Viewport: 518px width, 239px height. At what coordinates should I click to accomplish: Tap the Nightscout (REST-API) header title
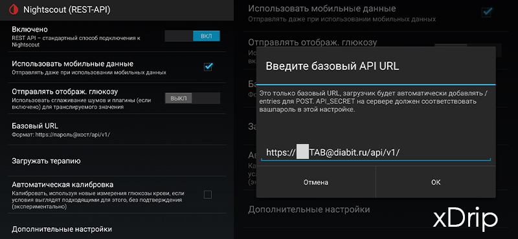67,10
